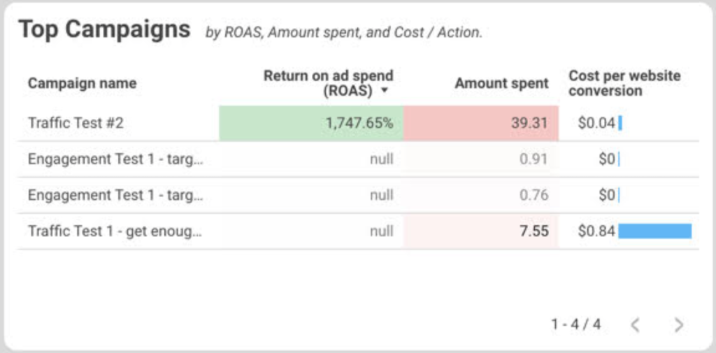
Task: Click the null ROAS value for Traffic Test 1
Action: coord(381,231)
